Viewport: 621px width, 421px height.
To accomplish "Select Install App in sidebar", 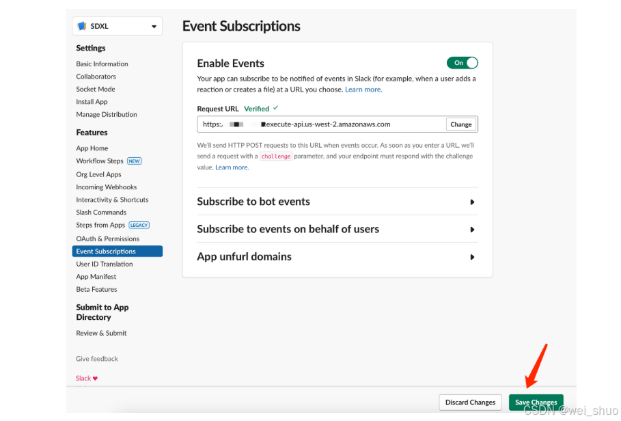I will click(92, 102).
